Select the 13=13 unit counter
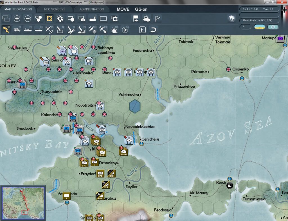This screenshot has height=221, width=288. 85,142
